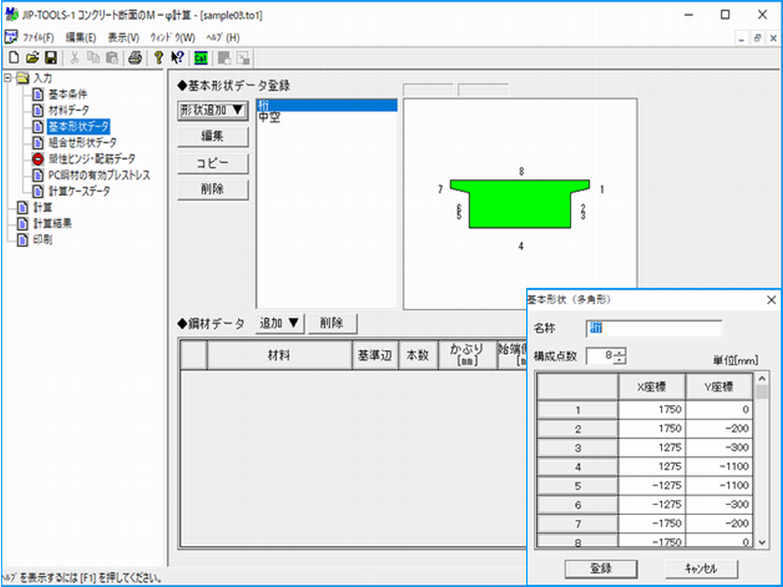Screen dimensions: 783x587
Task: Activate the context help pointer icon
Action: tap(177, 57)
